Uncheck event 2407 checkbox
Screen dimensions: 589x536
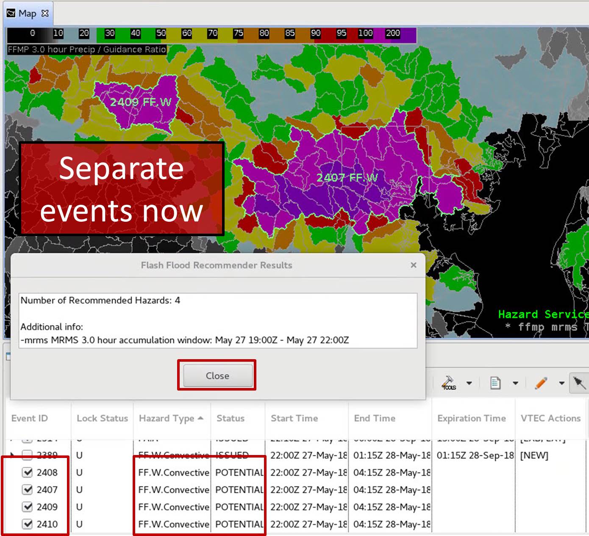tap(28, 490)
